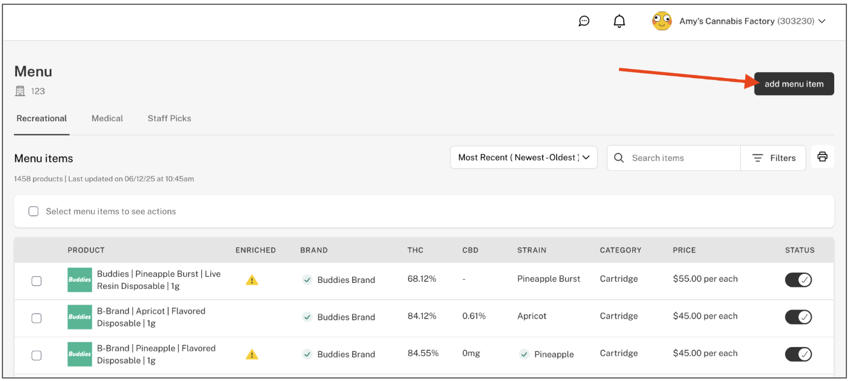Disable status of Buddies Pineapple Burst item
The image size is (850, 381).
tap(798, 280)
